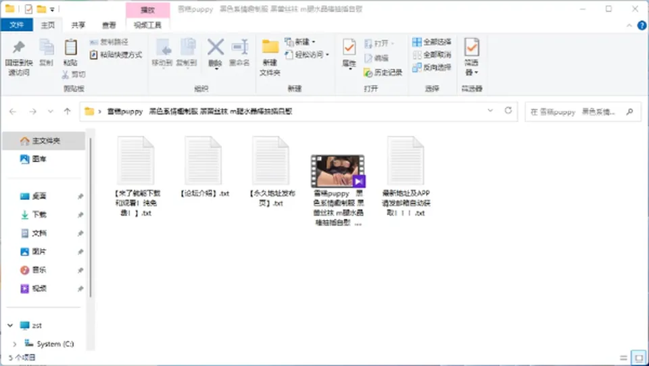The height and width of the screenshot is (366, 649).
Task: Click 全部选择 to select all items
Action: coord(432,42)
